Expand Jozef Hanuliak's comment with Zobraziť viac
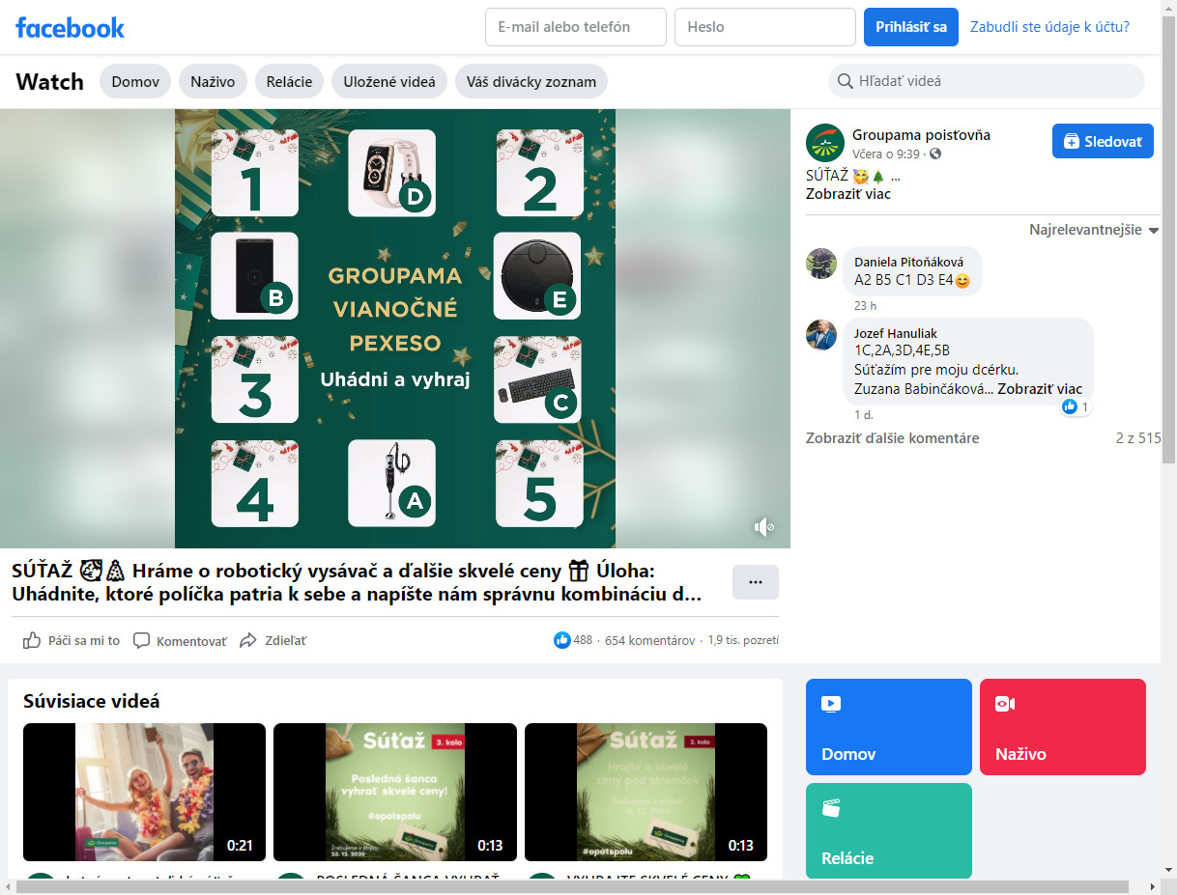The image size is (1177, 895). (x=1040, y=389)
